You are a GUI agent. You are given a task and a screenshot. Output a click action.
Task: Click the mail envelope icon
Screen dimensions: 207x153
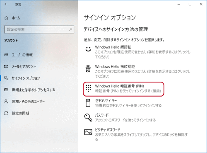click(x=6, y=66)
